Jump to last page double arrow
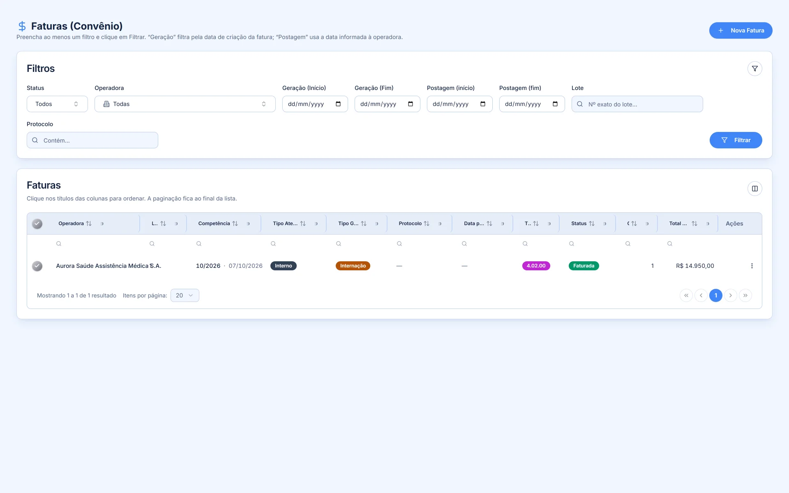The image size is (789, 493). click(745, 295)
